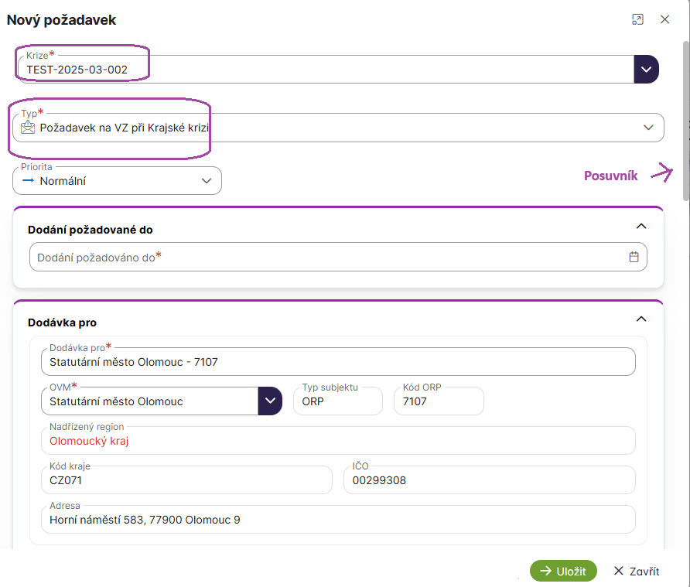The width and height of the screenshot is (690, 587).
Task: Open the Priorita dropdown
Action: coord(117,181)
